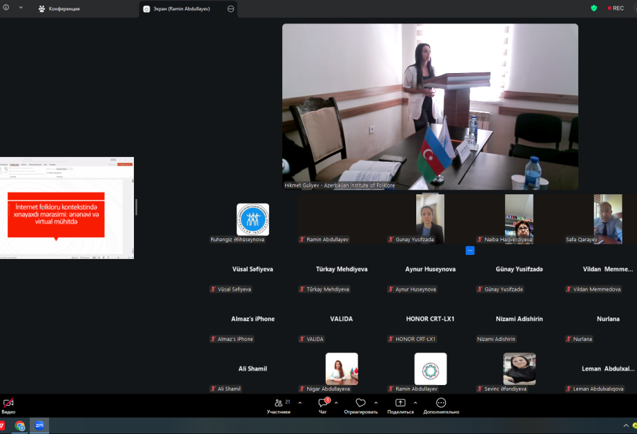Open the More options menu
The height and width of the screenshot is (434, 637).
point(441,406)
